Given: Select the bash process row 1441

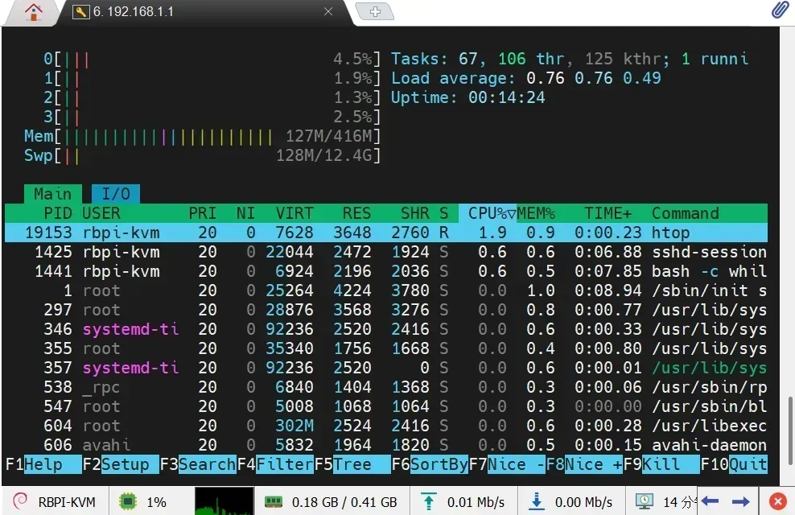Looking at the screenshot, I should click(386, 271).
